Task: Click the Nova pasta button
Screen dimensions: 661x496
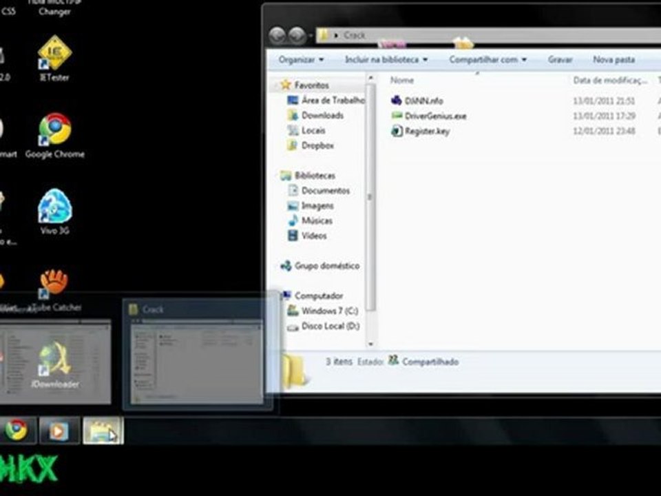Action: (613, 60)
